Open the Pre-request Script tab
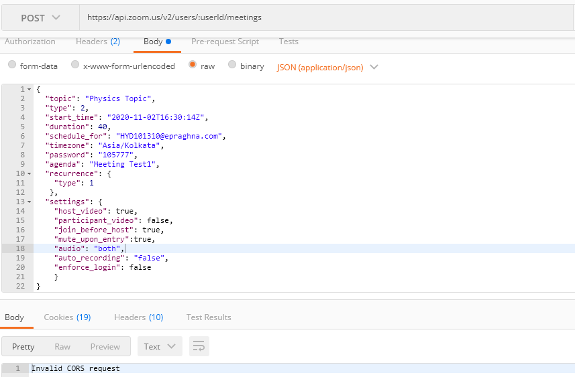The image size is (575, 377). (x=225, y=42)
